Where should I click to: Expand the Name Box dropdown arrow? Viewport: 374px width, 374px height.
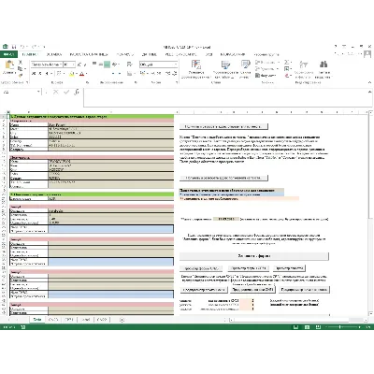coord(38,92)
